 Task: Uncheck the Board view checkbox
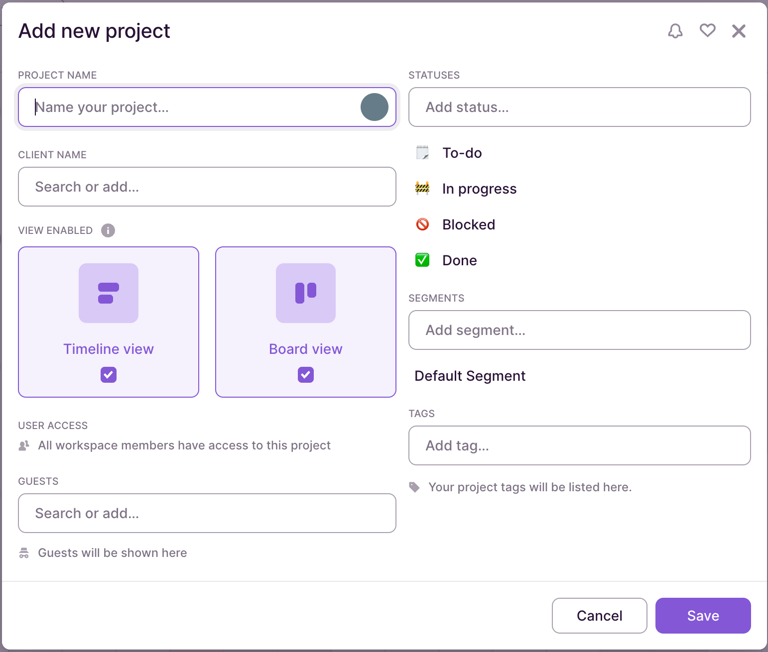tap(305, 375)
